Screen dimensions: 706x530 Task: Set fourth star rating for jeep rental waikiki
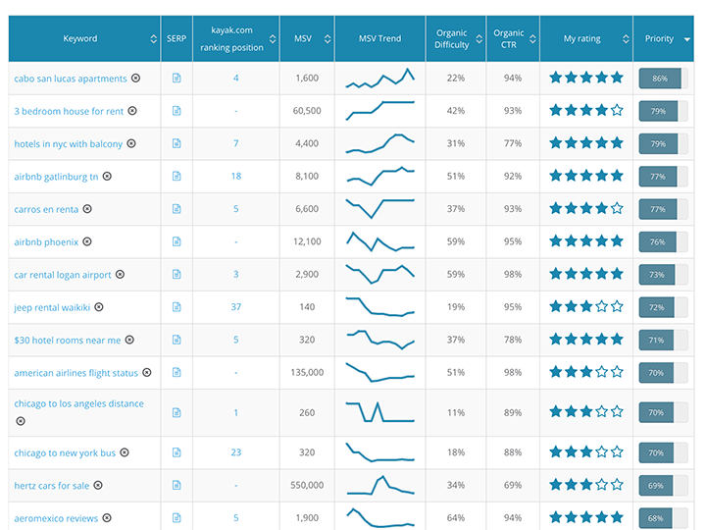click(x=601, y=307)
